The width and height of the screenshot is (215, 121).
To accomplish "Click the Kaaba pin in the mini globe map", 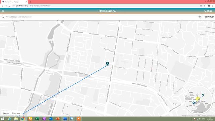I will pos(193,103).
